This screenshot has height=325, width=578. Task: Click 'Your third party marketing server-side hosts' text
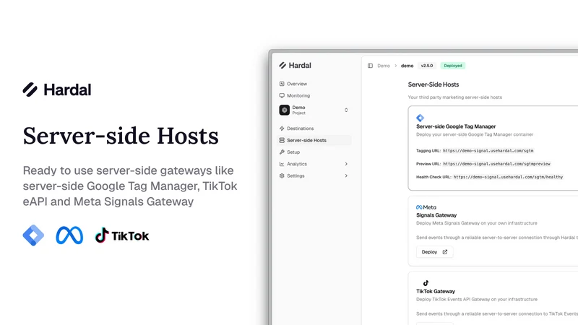(455, 97)
